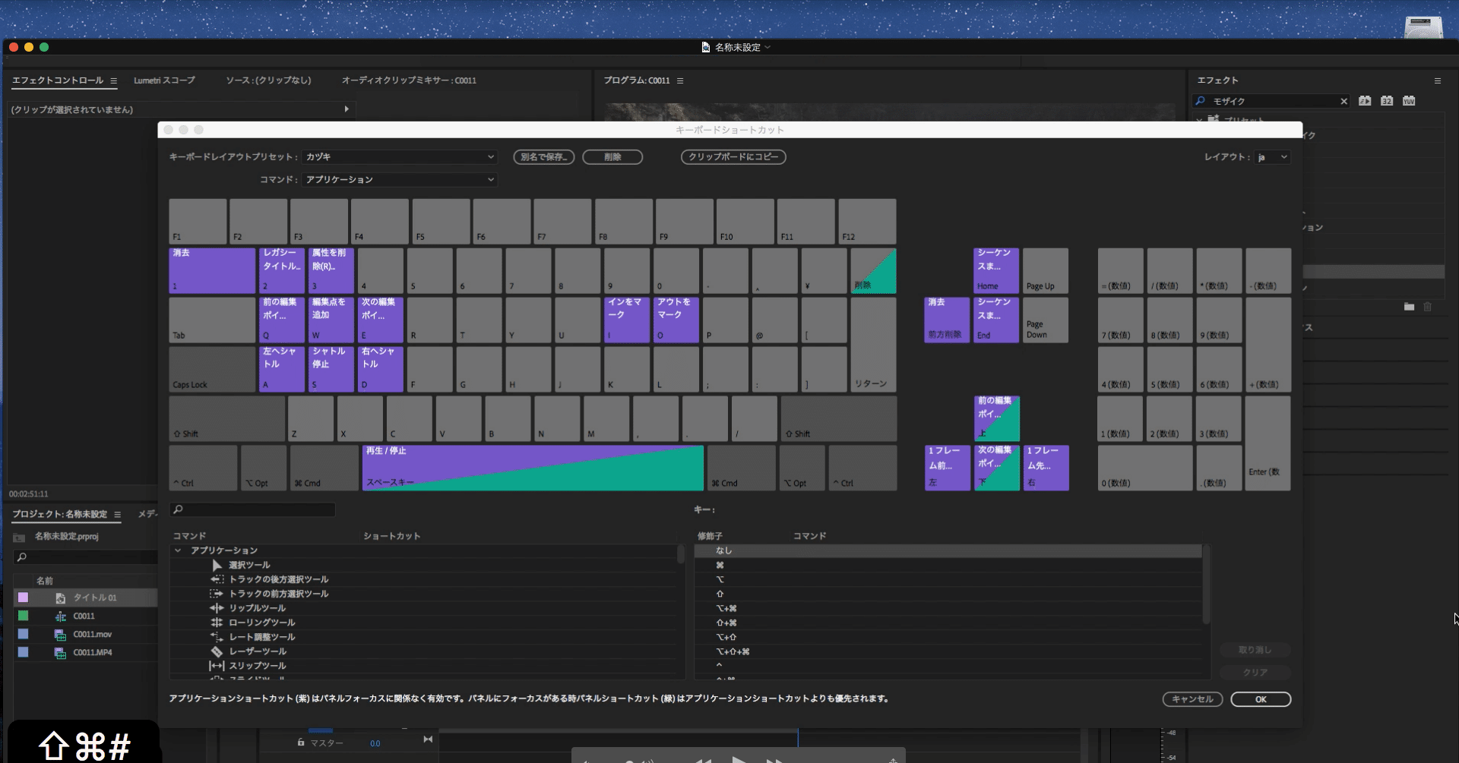Click the ローリングツール (Rolling Edit) icon
Viewport: 1459px width, 763px height.
tap(217, 623)
